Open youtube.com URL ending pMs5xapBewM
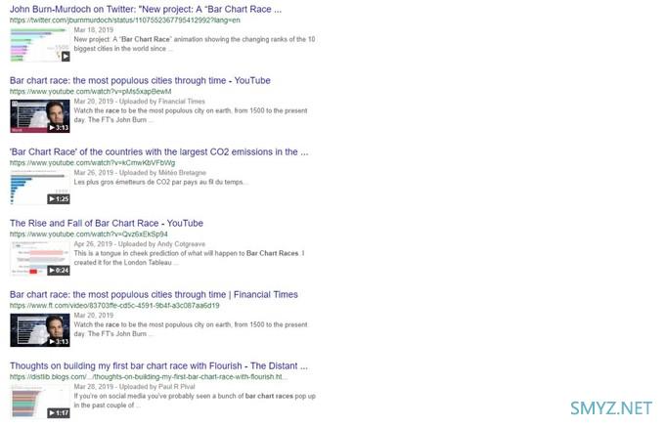 click(90, 92)
